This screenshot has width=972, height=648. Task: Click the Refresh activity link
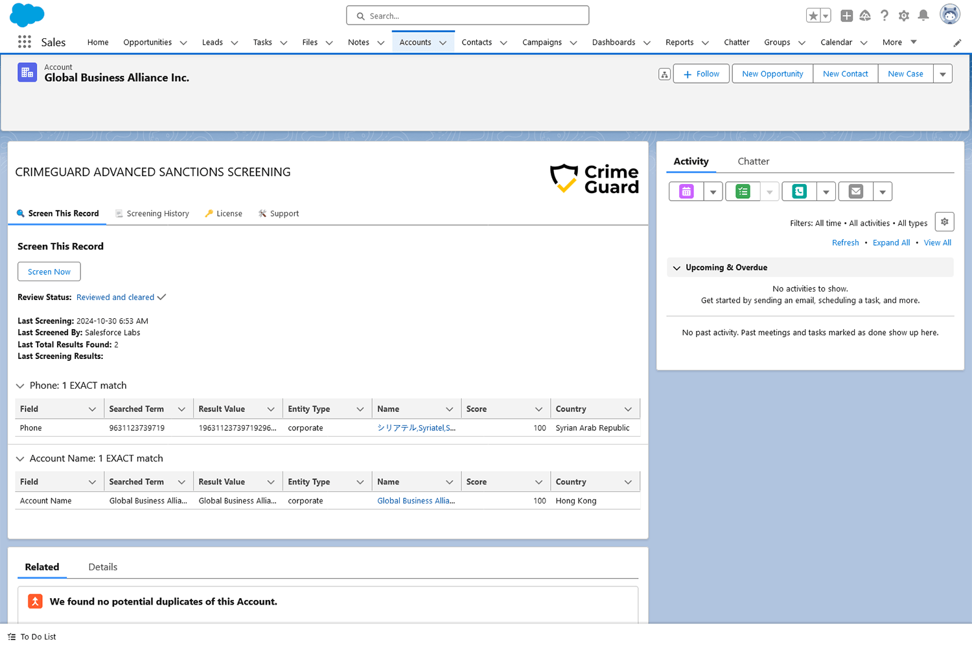pos(845,243)
